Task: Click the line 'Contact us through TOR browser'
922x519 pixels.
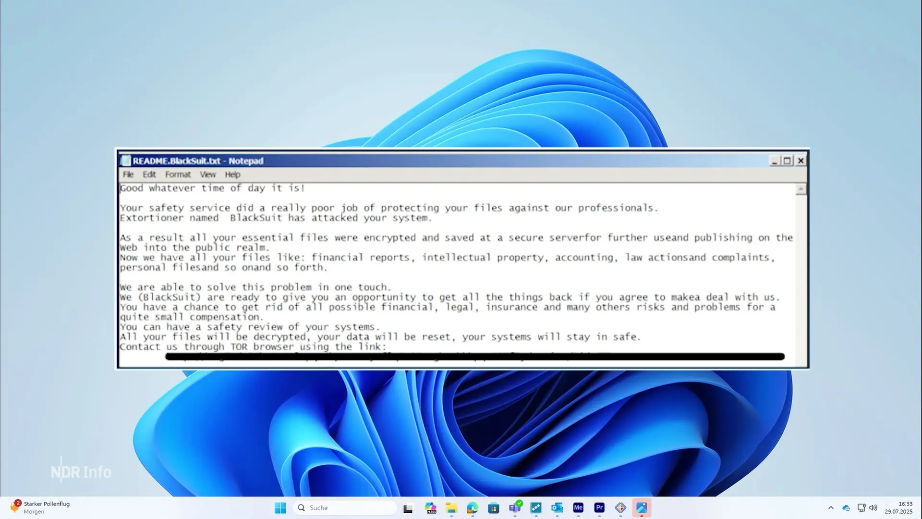Action: [253, 346]
